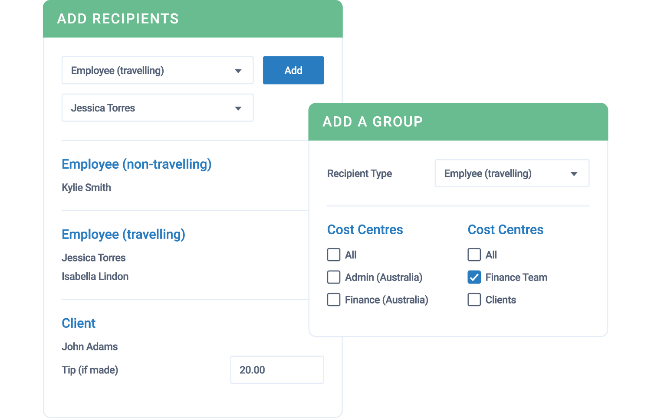Click recipient John Adams
The width and height of the screenshot is (651, 418).
89,346
